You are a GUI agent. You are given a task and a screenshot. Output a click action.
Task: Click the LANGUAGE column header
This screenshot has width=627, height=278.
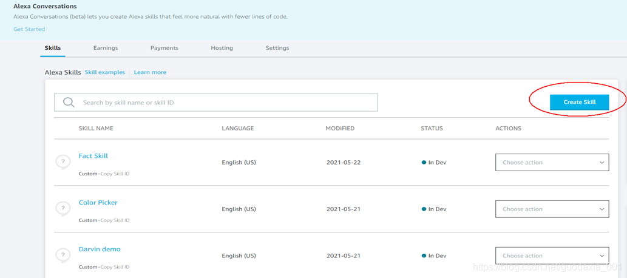[x=238, y=129]
